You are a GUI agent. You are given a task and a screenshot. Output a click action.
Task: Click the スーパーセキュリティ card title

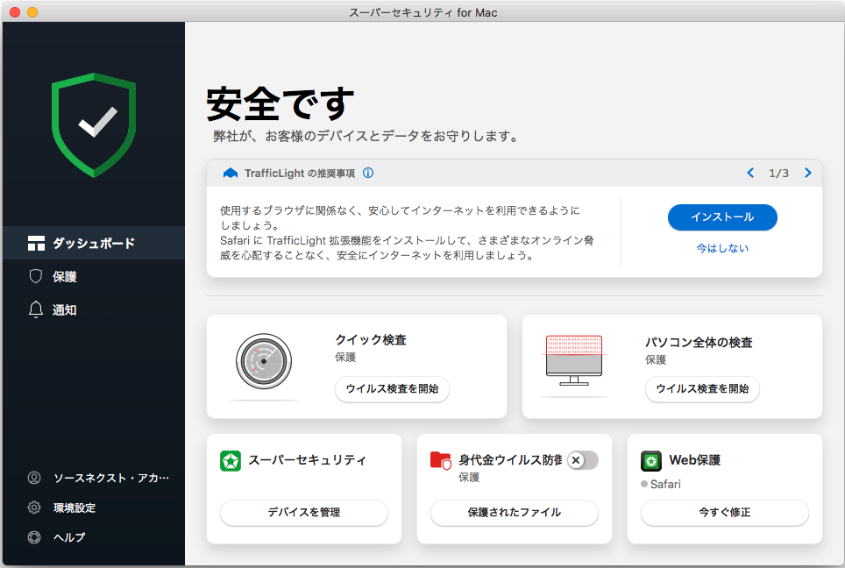click(x=307, y=460)
